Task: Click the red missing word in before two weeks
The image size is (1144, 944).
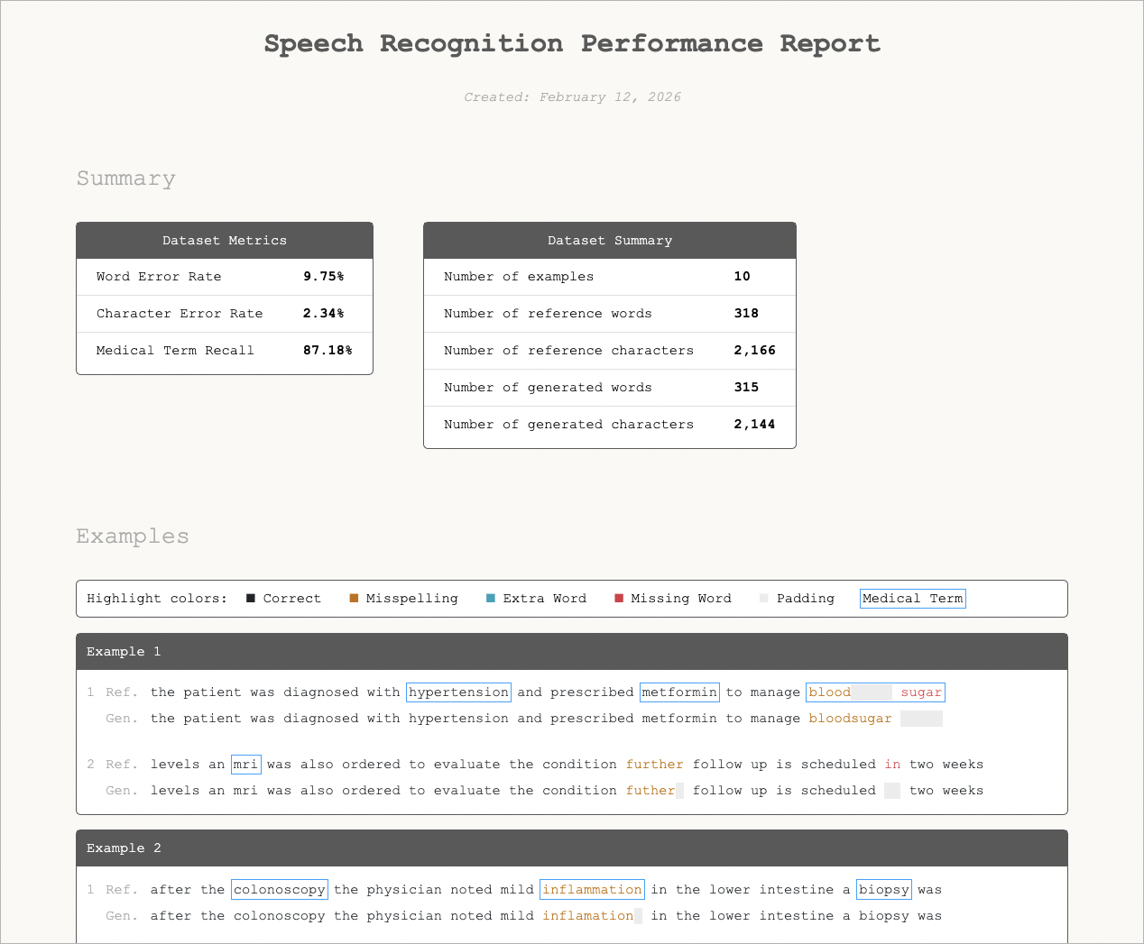Action: pos(892,765)
